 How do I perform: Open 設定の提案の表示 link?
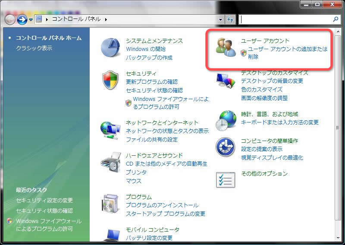click(x=262, y=149)
